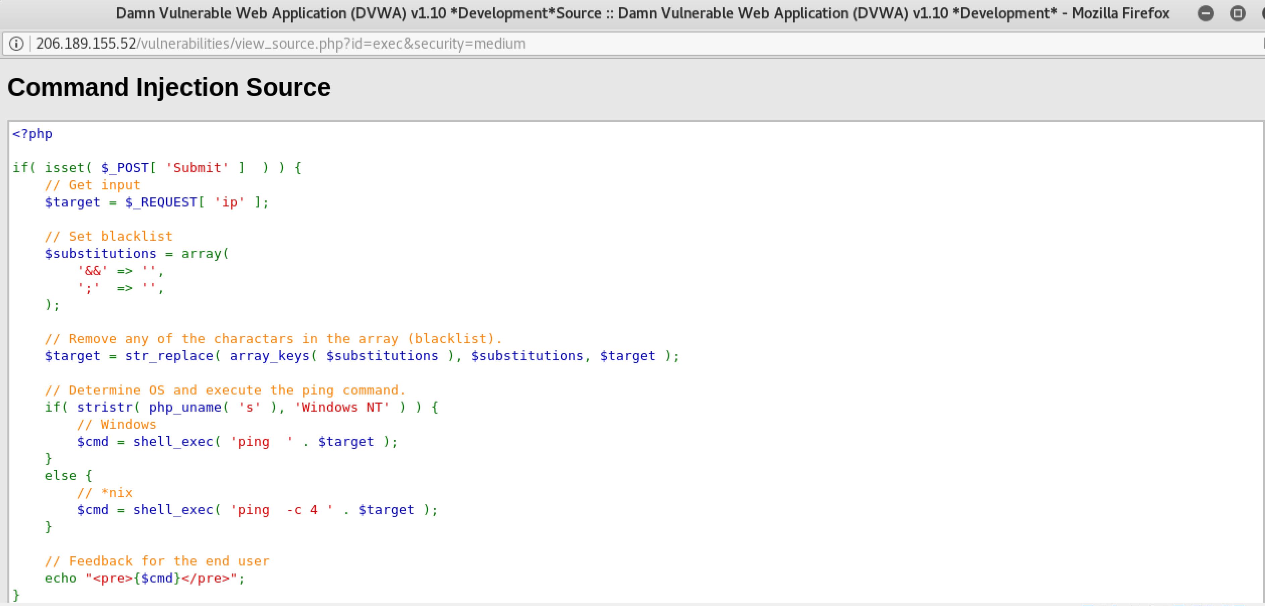Click the 'ping -c 4' shell_exec line
Image resolution: width=1265 pixels, height=606 pixels.
(257, 510)
